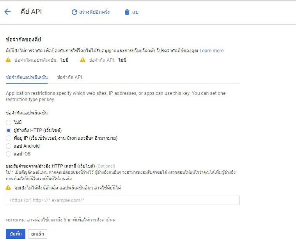The image size is (296, 239).
Task: Select the ผู้อ้างอิง HTTP (เว็บไซต์) radio option
Action: point(9,130)
